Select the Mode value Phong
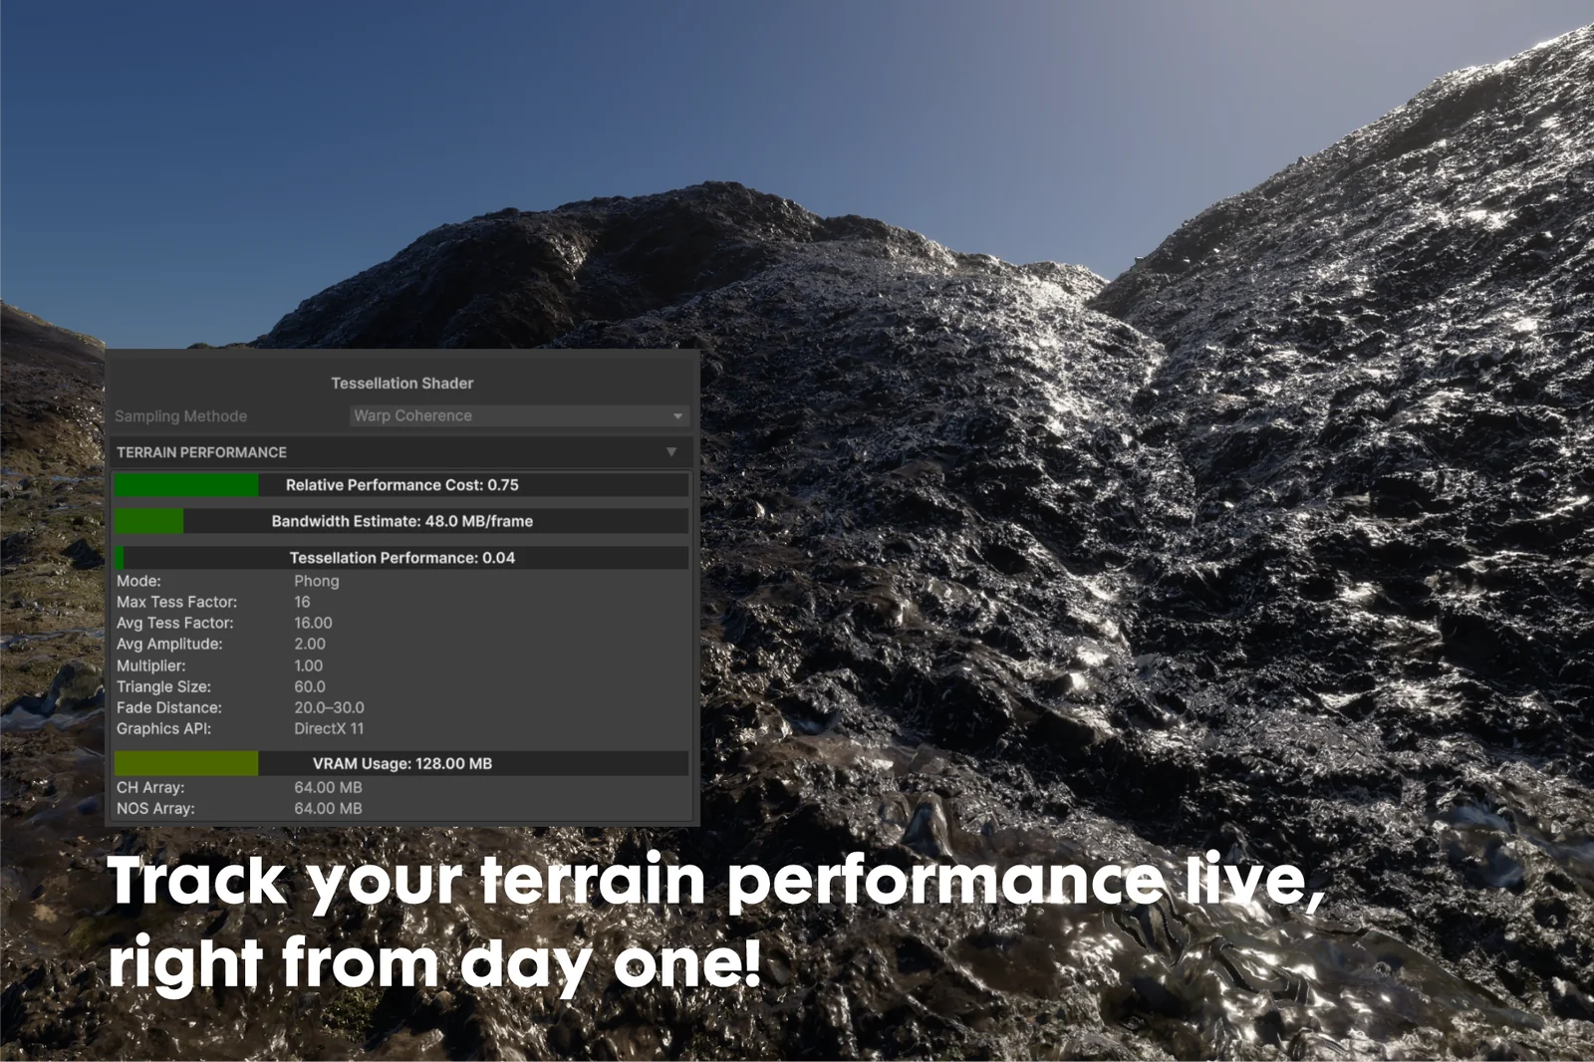The height and width of the screenshot is (1062, 1594). click(317, 581)
